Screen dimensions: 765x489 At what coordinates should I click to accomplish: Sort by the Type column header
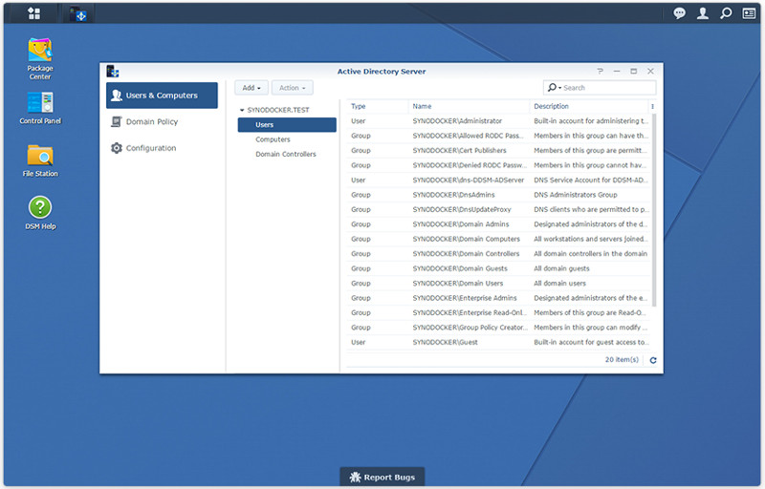click(377, 106)
